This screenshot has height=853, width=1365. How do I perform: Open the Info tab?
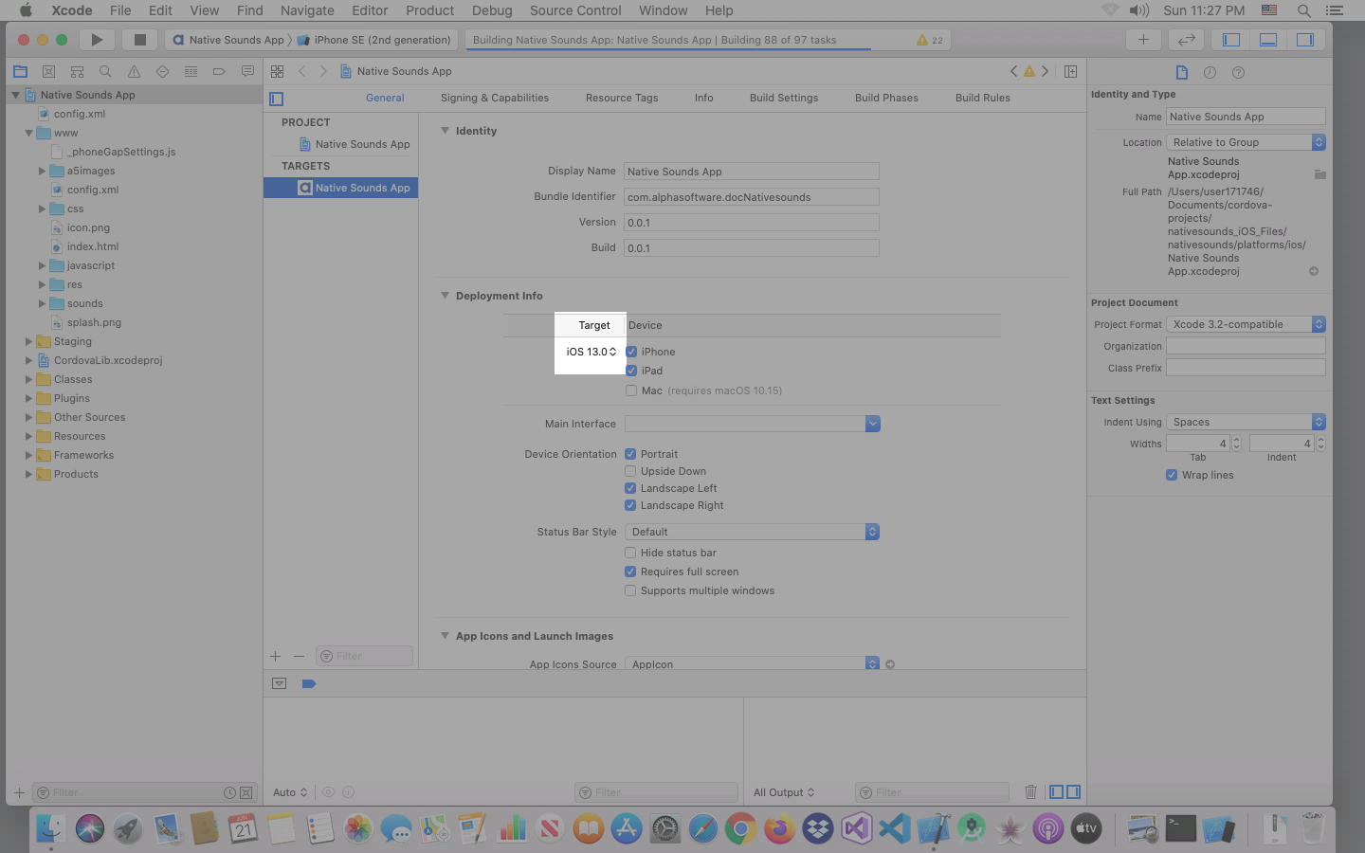(x=703, y=98)
